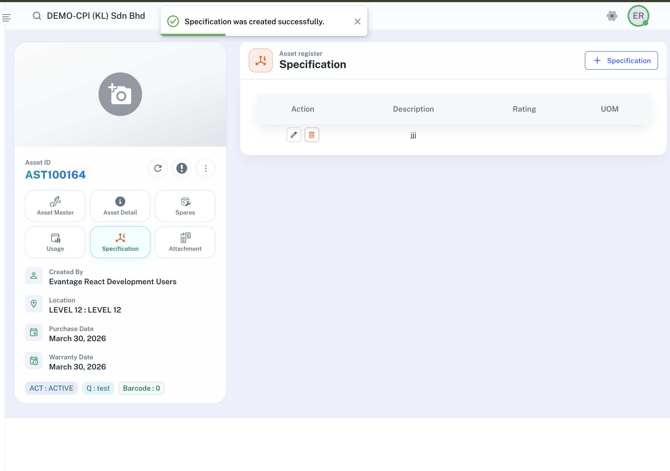This screenshot has height=471, width=670.
Task: Switch to the Asset Master tab
Action: pyautogui.click(x=55, y=206)
